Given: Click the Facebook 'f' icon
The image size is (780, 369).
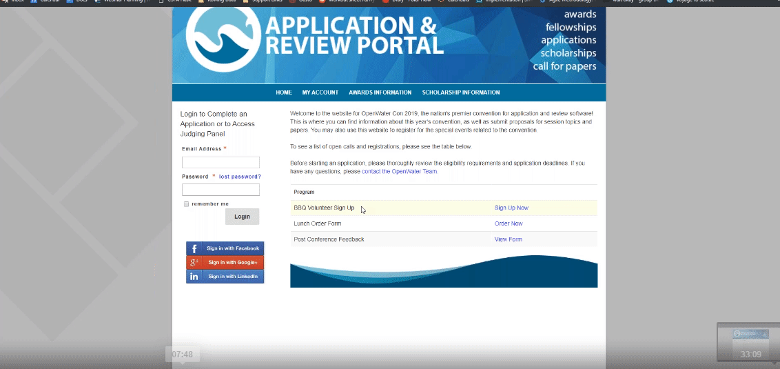Looking at the screenshot, I should [194, 248].
